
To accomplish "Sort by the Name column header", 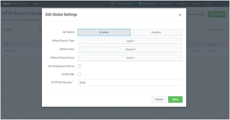I will click(9, 44).
